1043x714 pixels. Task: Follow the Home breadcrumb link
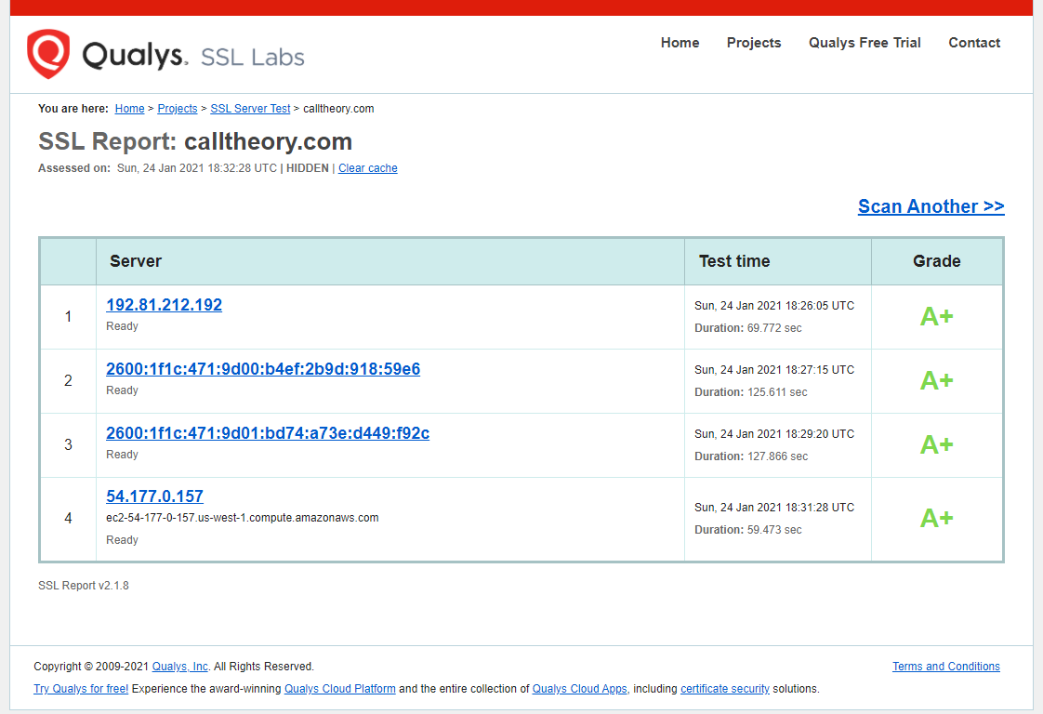coord(130,109)
